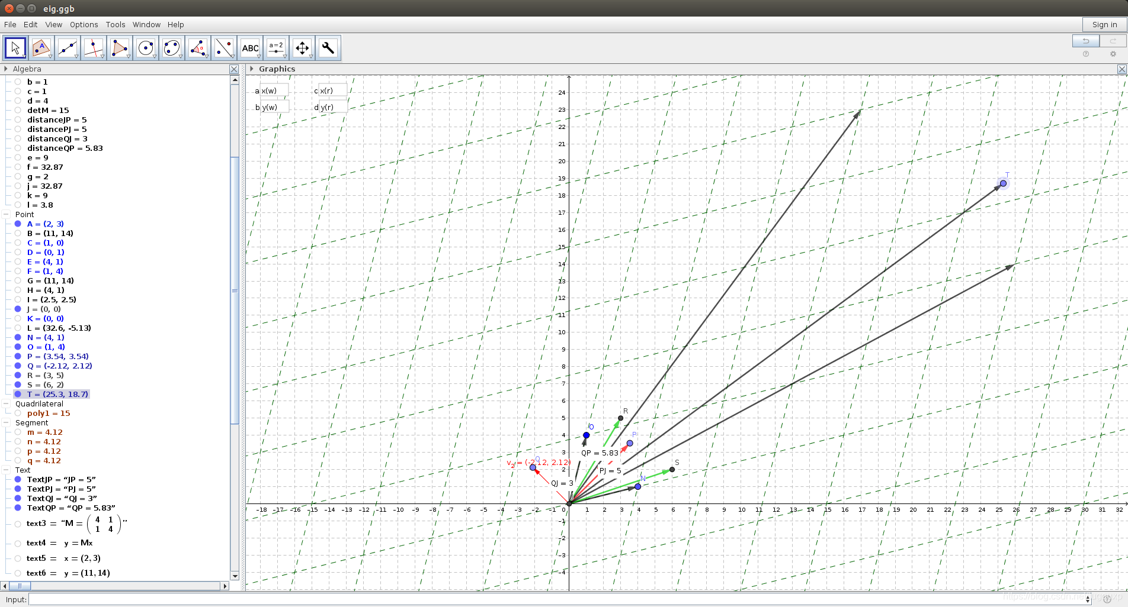
Task: Open the wrench customize toolbar tool
Action: 328,48
